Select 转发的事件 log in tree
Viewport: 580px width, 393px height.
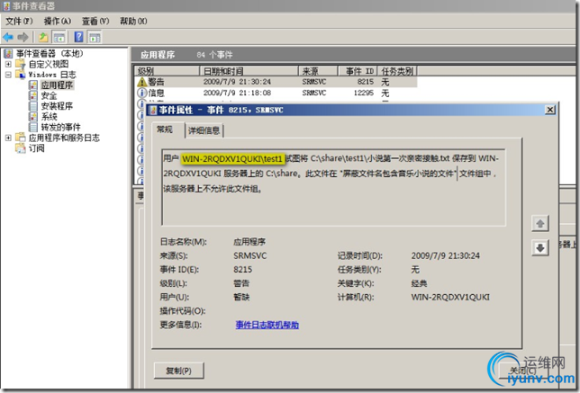(x=60, y=127)
